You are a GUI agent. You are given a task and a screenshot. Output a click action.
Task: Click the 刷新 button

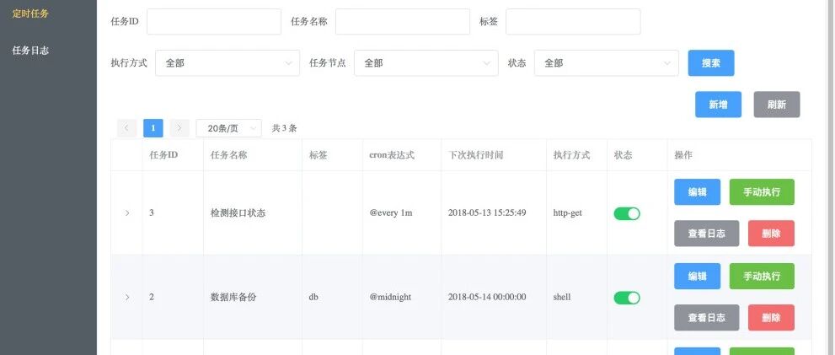point(776,105)
